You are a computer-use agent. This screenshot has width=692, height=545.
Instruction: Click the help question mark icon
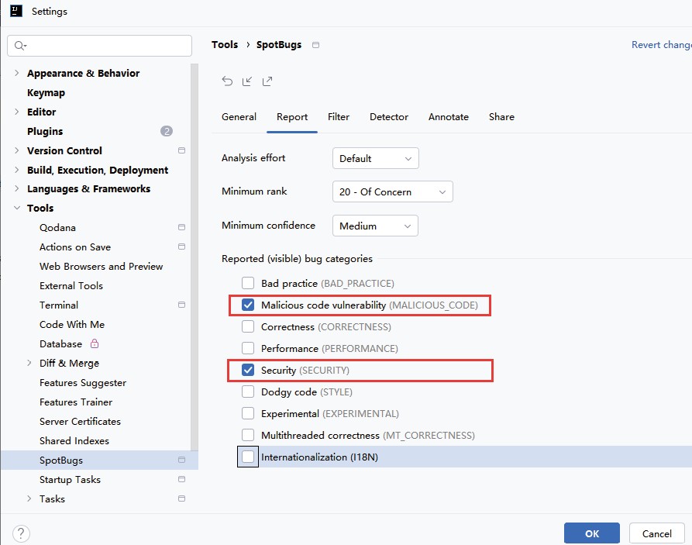[21, 533]
